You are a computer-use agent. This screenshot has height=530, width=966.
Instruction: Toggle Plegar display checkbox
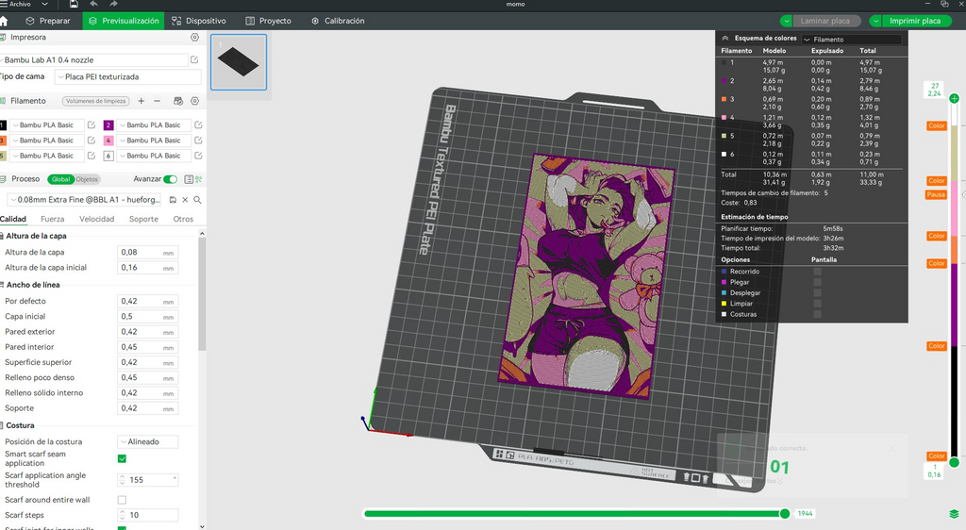point(818,282)
